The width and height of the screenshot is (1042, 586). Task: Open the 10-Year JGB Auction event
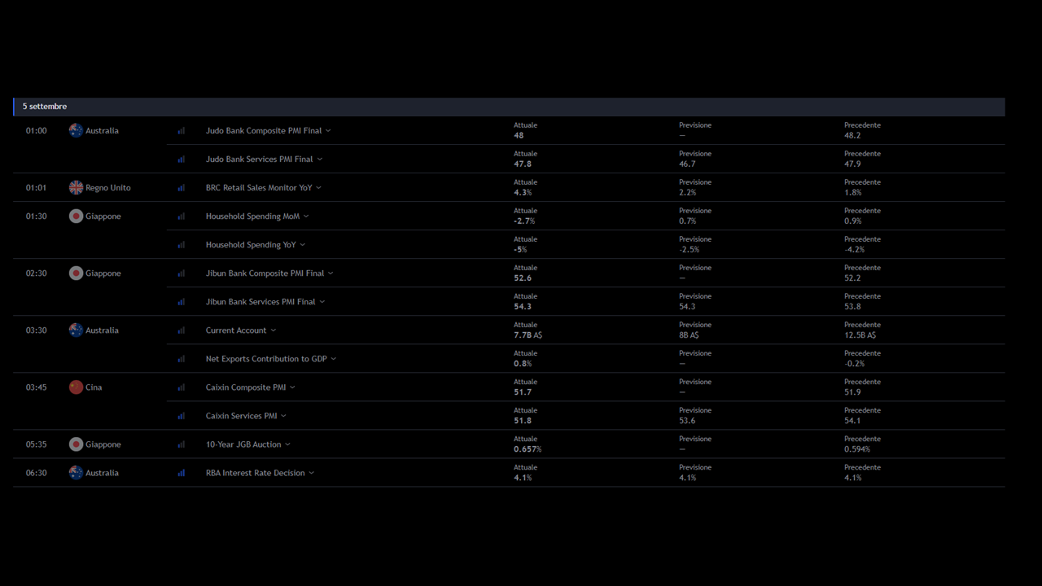pyautogui.click(x=243, y=444)
